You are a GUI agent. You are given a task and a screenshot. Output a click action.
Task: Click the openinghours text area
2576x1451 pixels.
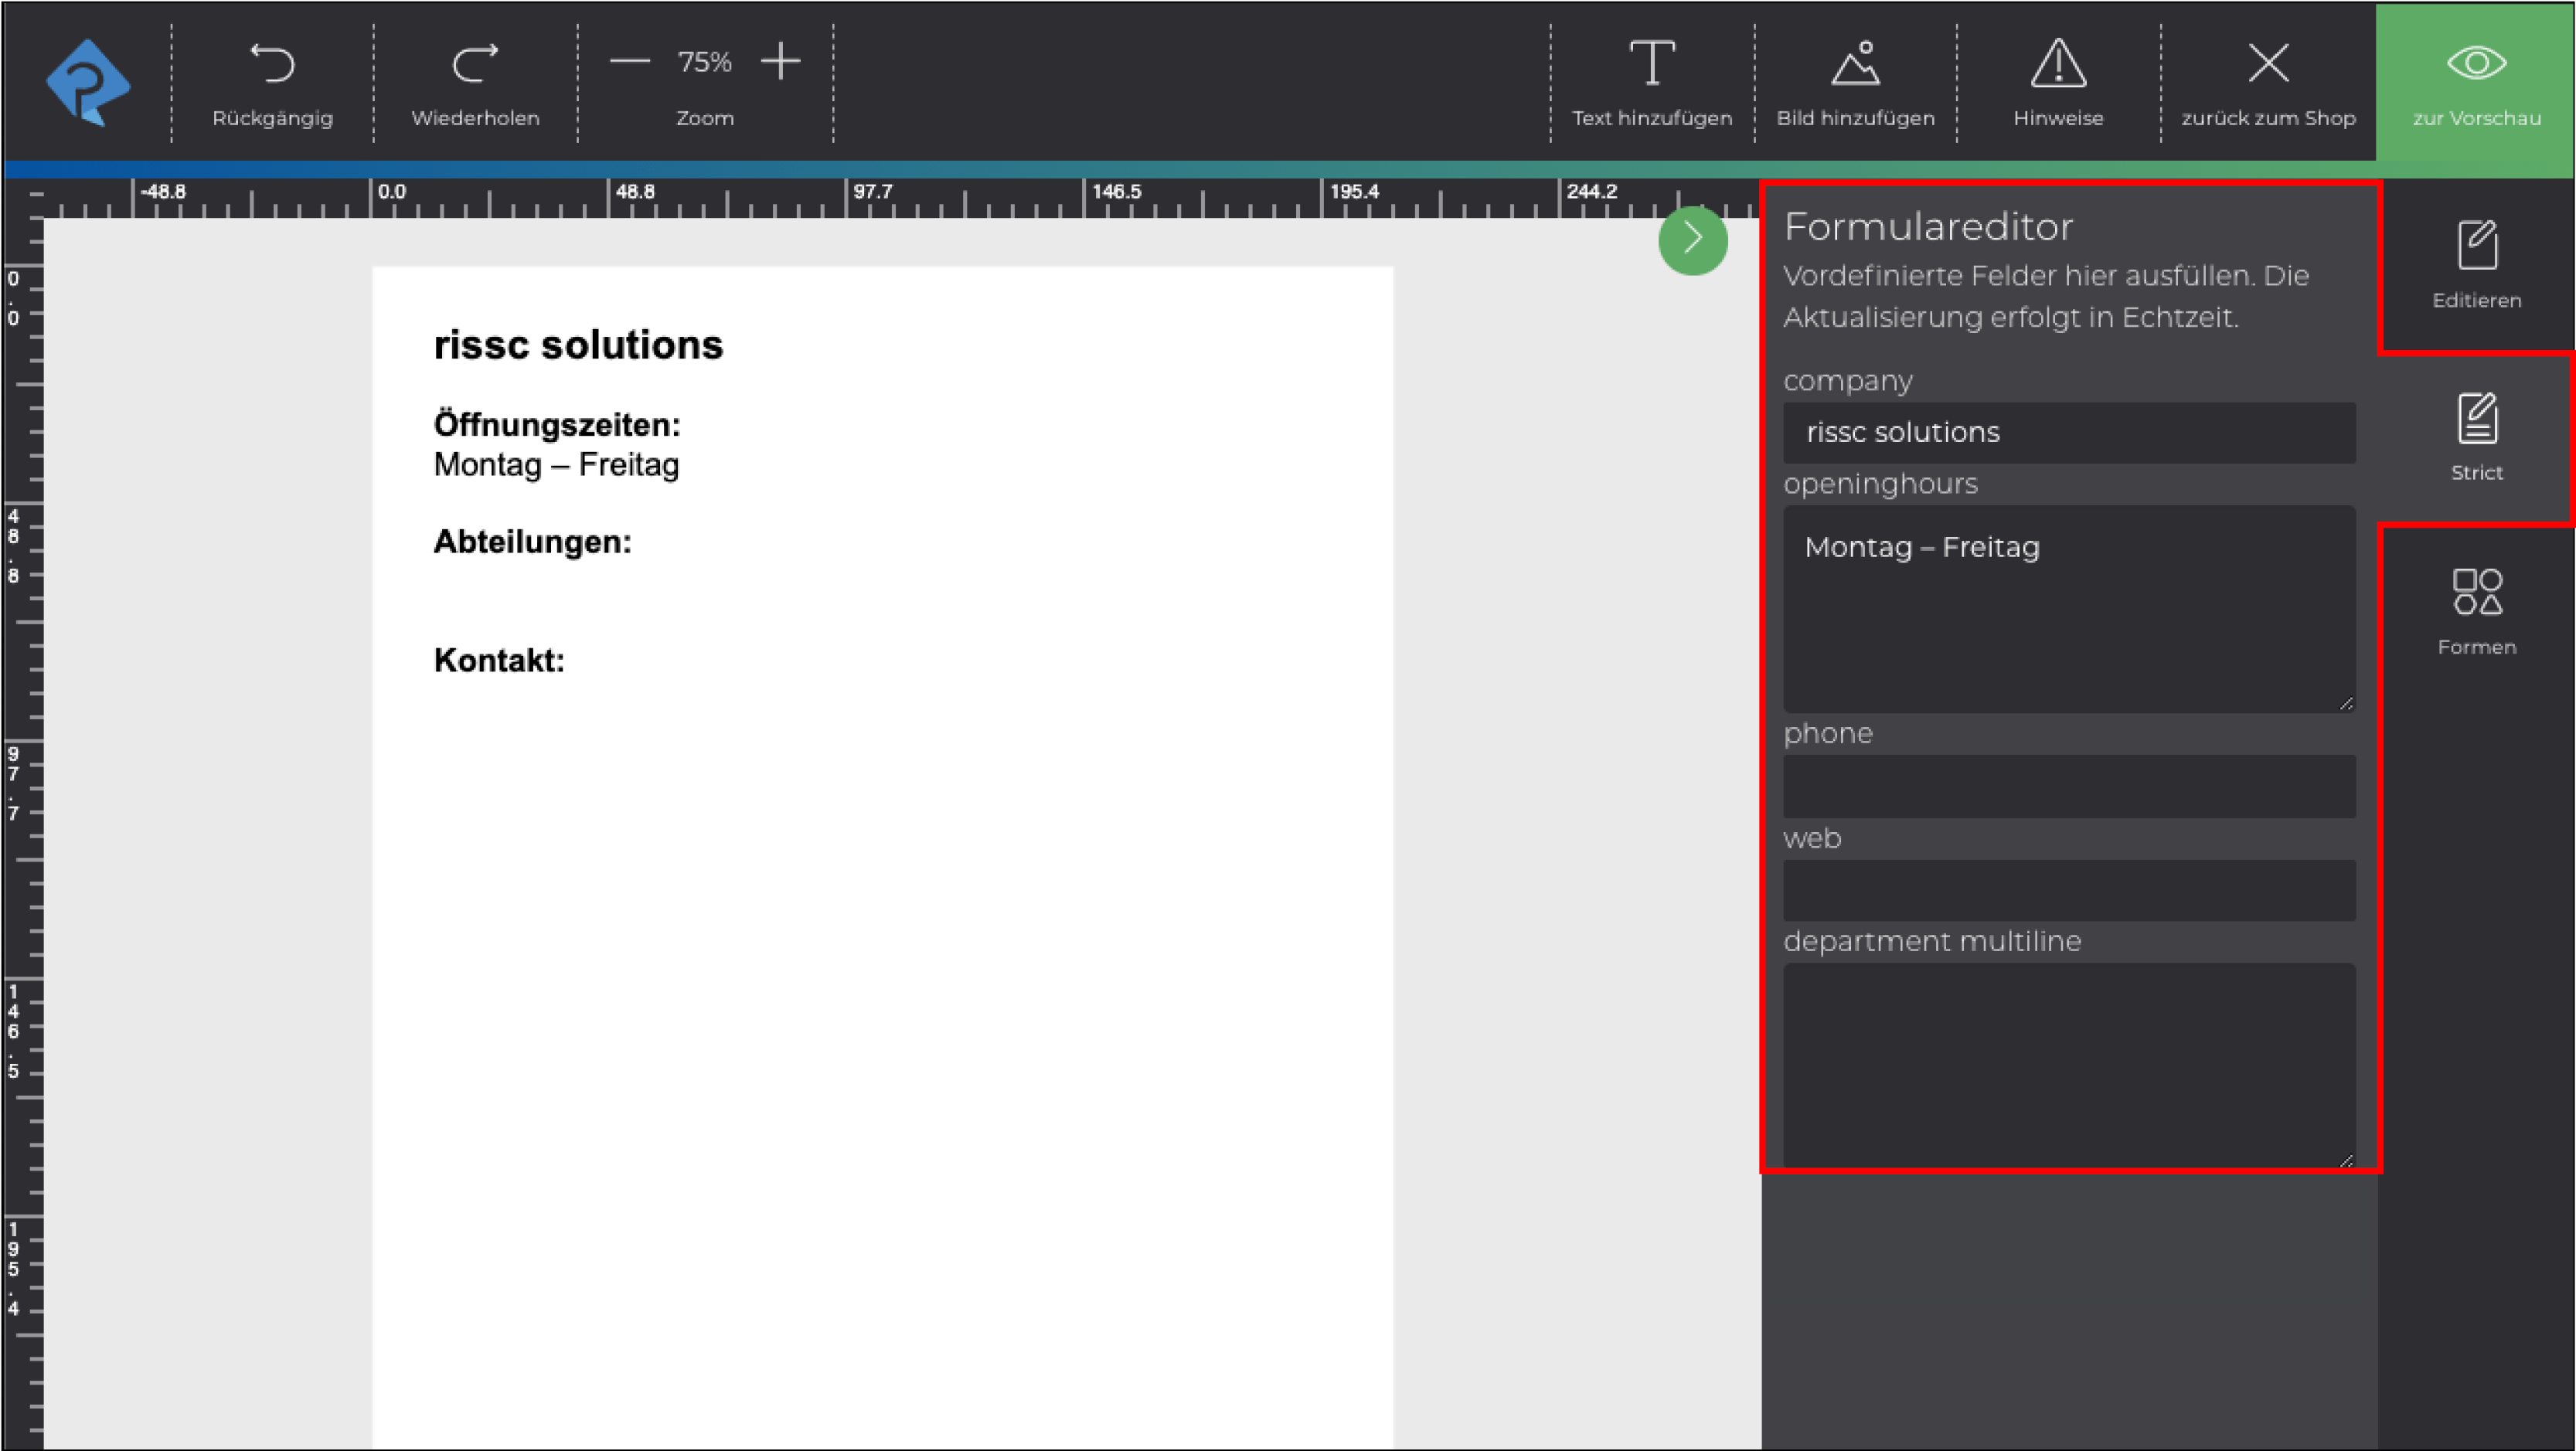(x=2068, y=608)
